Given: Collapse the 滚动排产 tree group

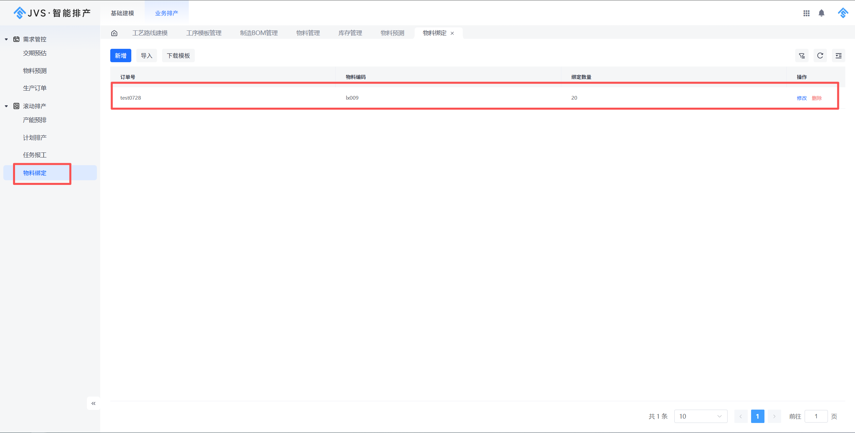Looking at the screenshot, I should 6,106.
